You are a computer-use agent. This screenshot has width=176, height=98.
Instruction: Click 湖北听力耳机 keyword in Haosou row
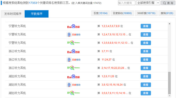pyautogui.click(x=17, y=93)
